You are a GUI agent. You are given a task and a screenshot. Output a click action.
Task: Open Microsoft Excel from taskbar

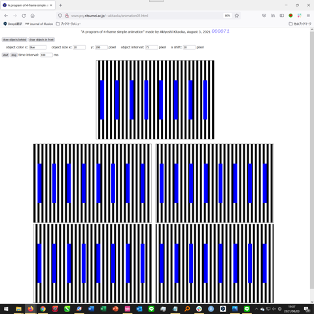103,309
